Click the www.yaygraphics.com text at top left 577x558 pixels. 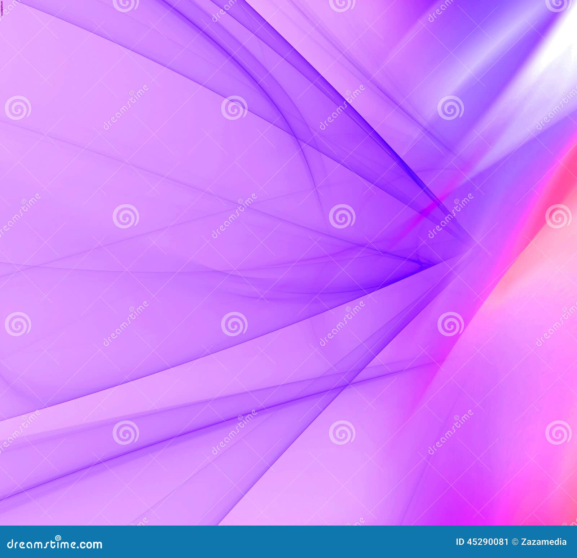point(2,9)
